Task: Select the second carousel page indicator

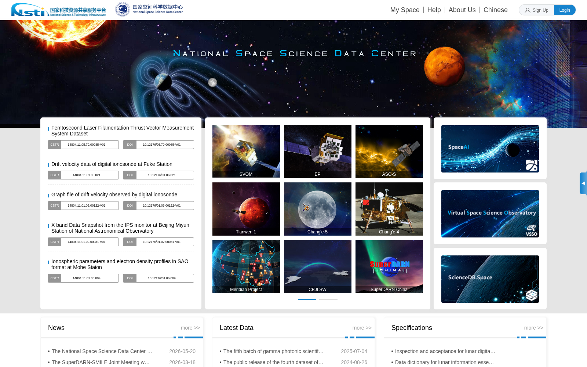Action: tap(328, 299)
